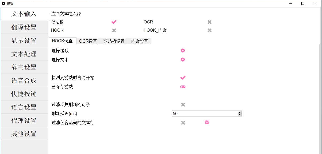Open the 选择游戏 game selection gear

pyautogui.click(x=183, y=50)
